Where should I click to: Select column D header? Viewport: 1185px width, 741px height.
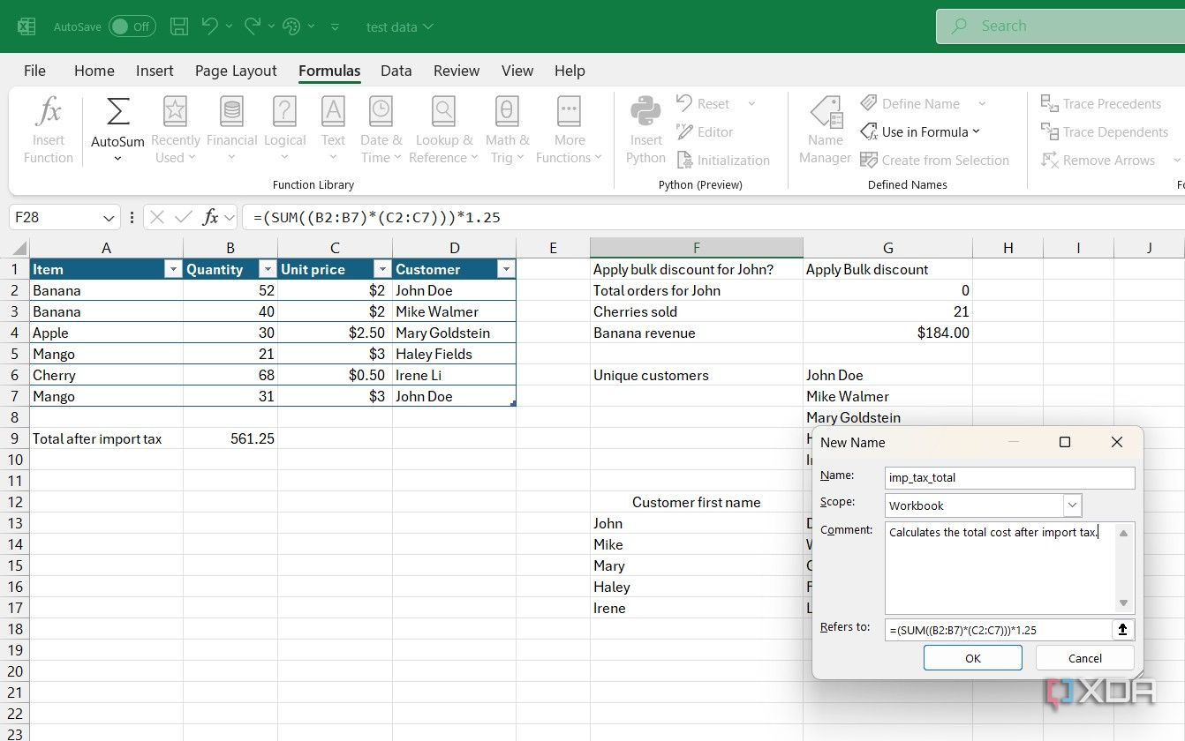[x=454, y=248]
